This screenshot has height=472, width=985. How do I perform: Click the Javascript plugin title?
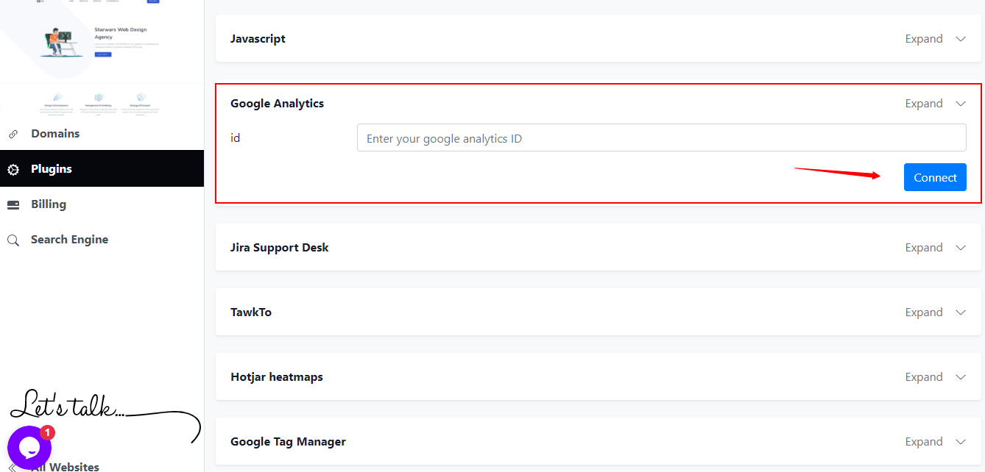point(258,38)
